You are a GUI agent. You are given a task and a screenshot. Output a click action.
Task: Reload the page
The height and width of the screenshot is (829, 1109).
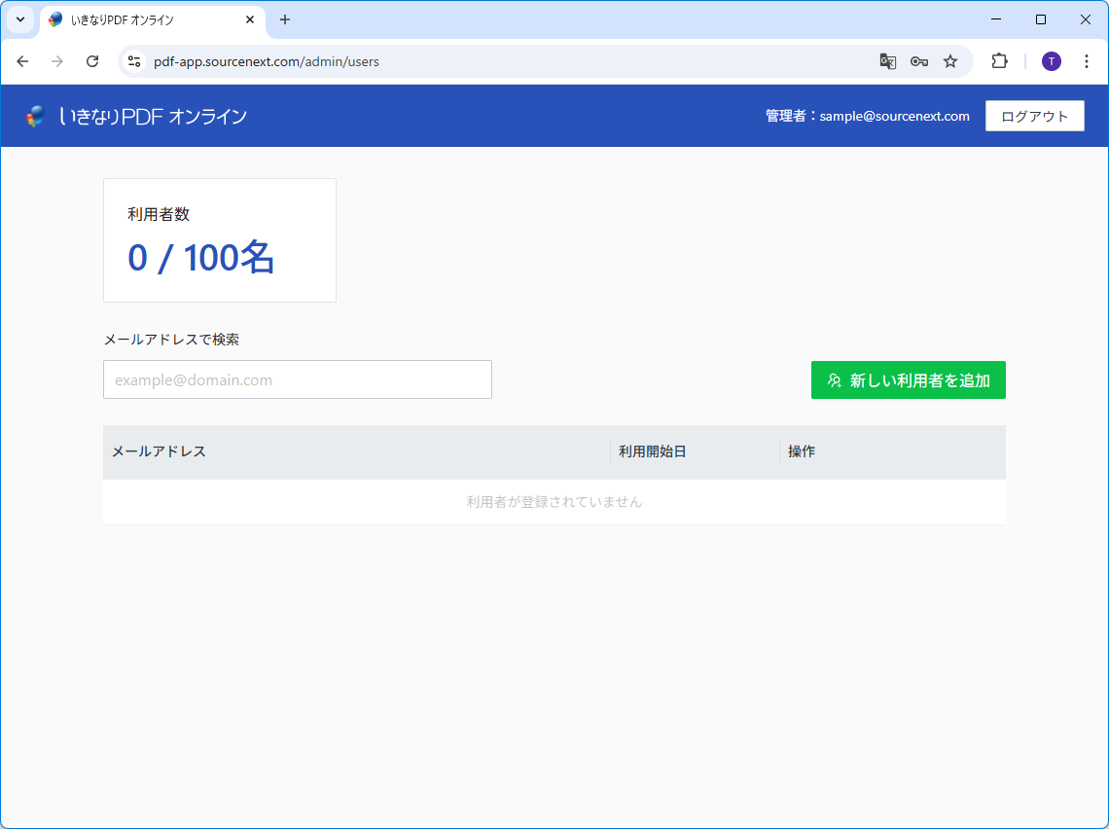click(92, 61)
